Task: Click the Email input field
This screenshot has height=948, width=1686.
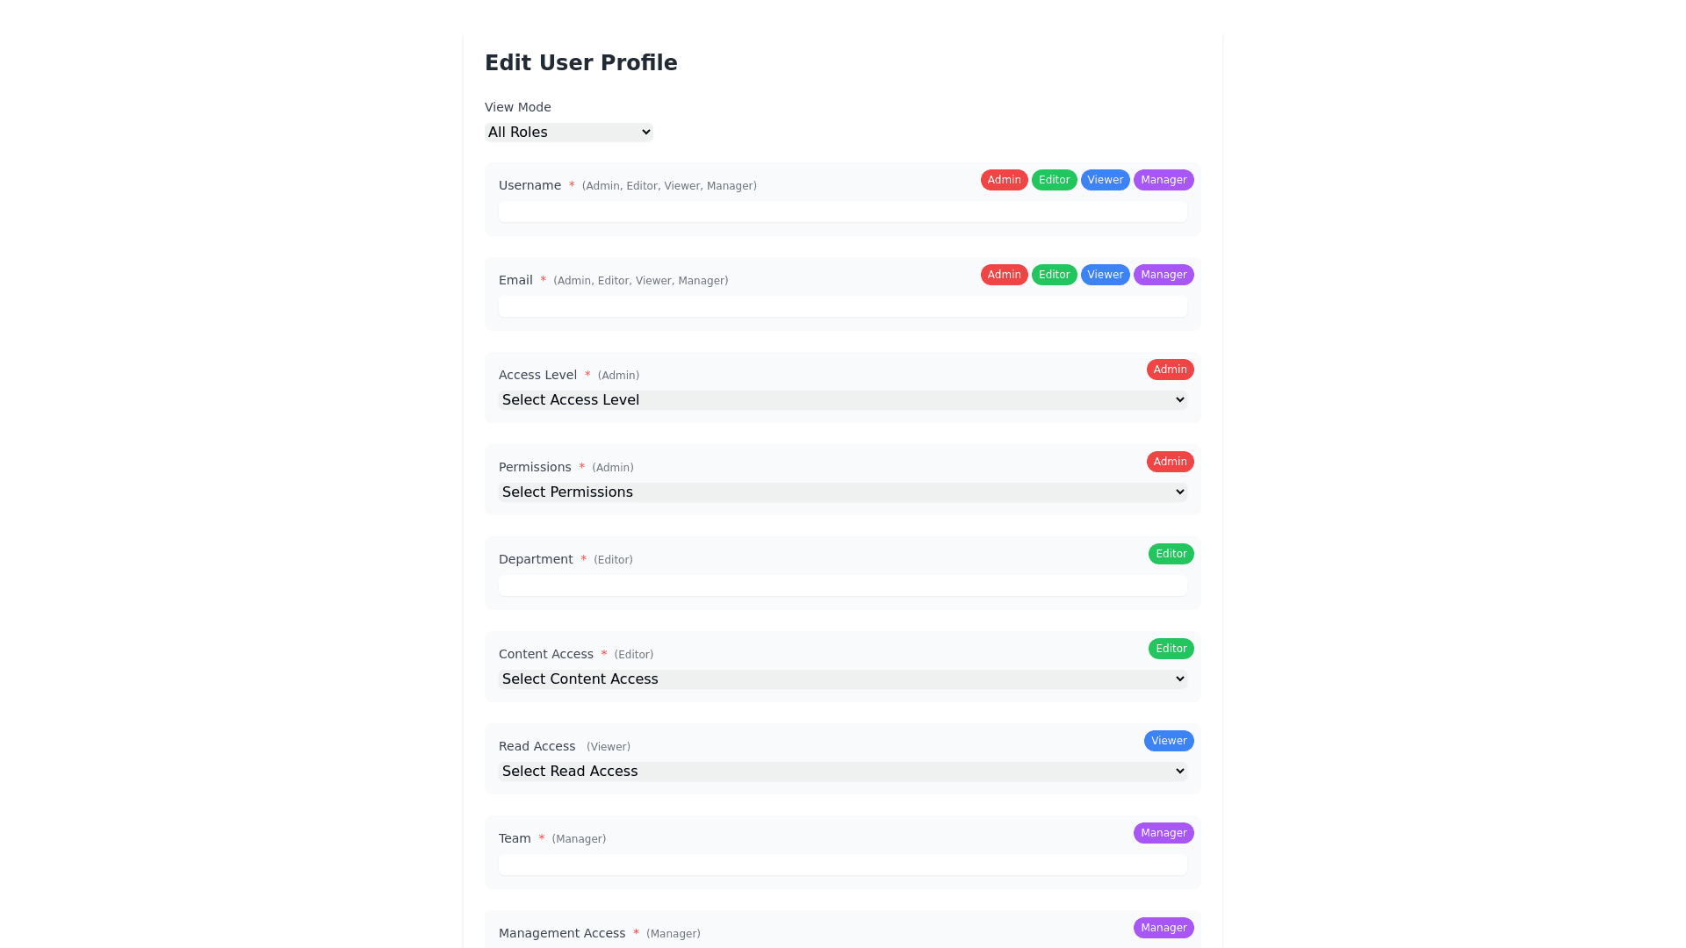Action: click(x=842, y=306)
